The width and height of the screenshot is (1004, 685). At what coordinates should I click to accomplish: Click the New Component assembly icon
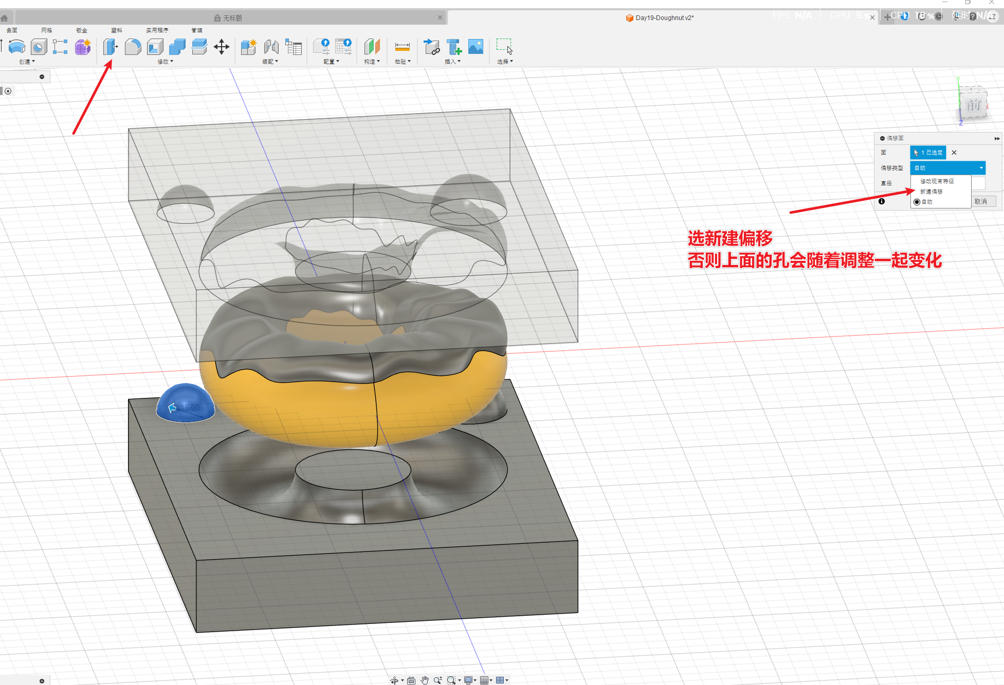point(248,47)
